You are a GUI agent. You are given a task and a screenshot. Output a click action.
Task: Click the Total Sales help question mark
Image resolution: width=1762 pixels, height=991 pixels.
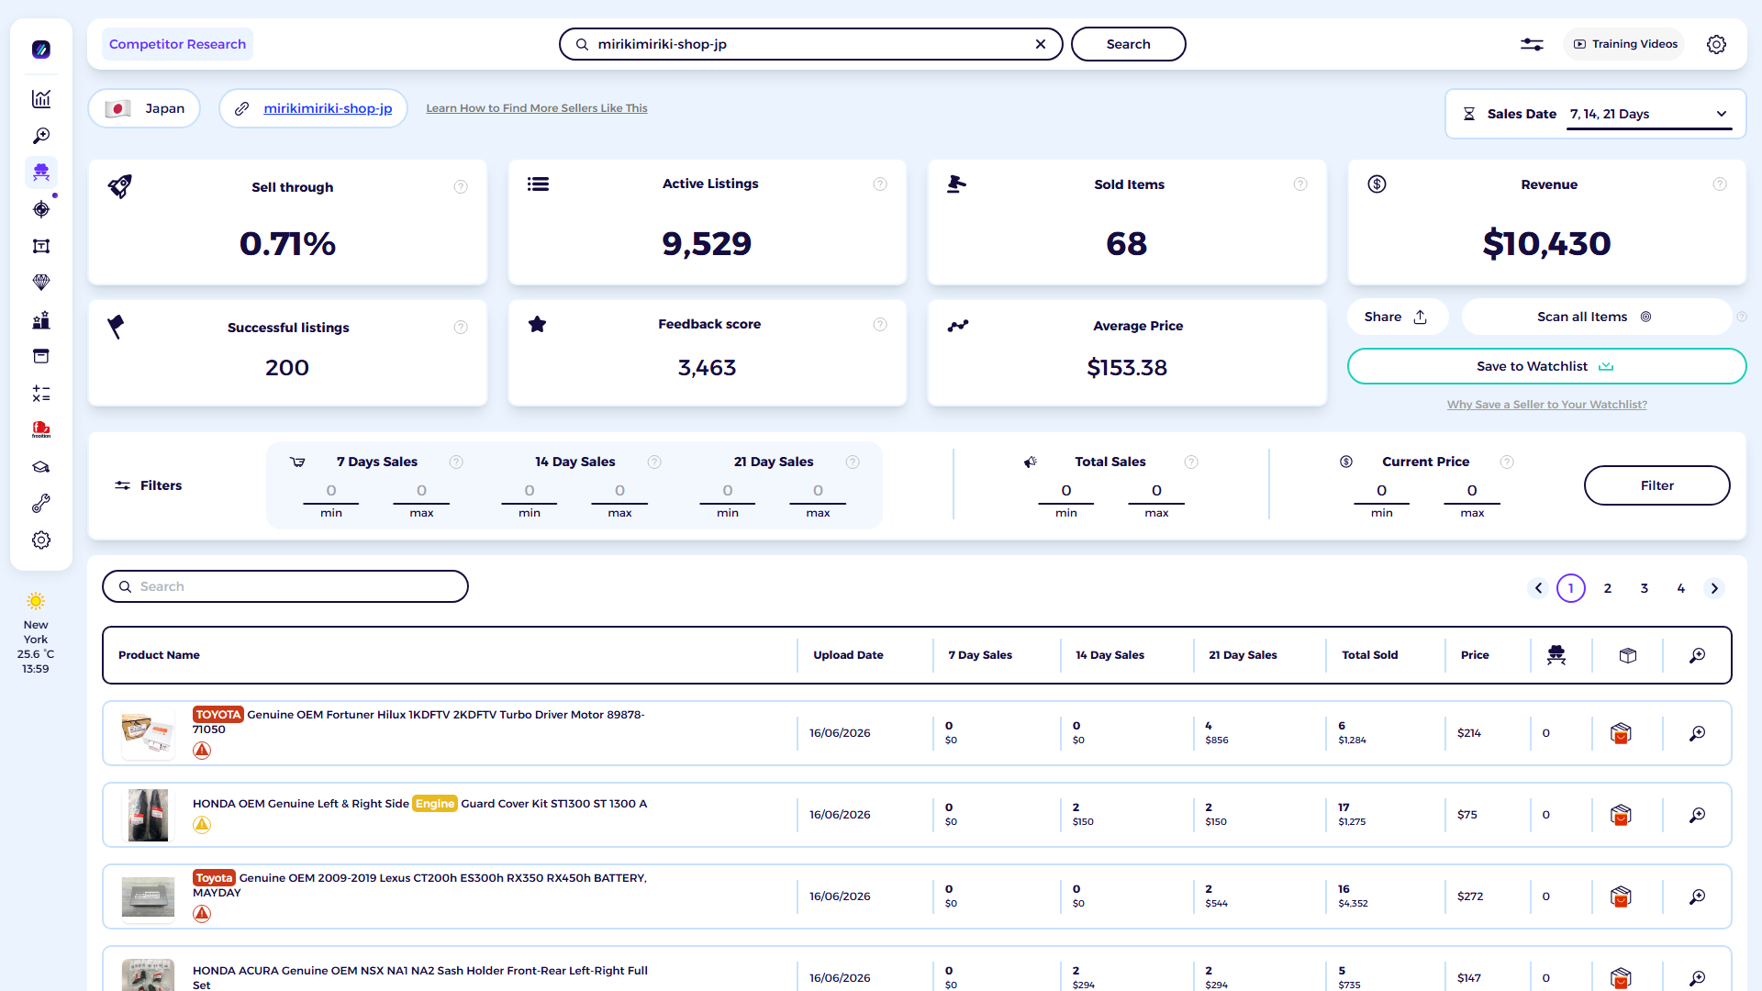click(x=1191, y=462)
